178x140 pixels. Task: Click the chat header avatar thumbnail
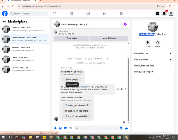pos(57,24)
